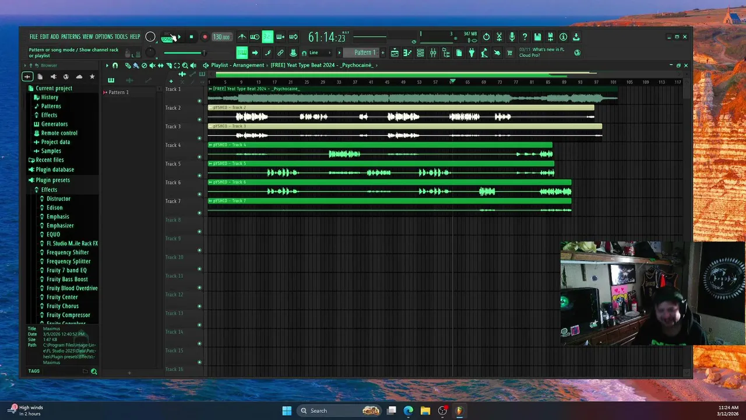This screenshot has width=746, height=420.
Task: Open the PATTERNS menu
Action: click(x=71, y=37)
